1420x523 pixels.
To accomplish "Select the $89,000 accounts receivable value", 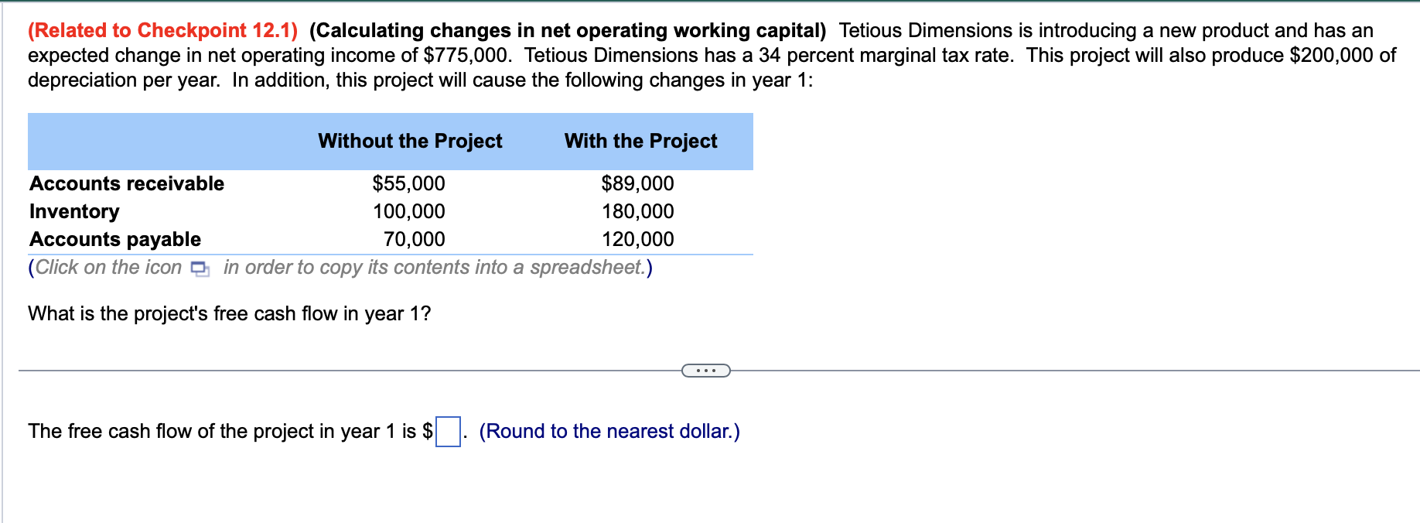I will [x=637, y=183].
